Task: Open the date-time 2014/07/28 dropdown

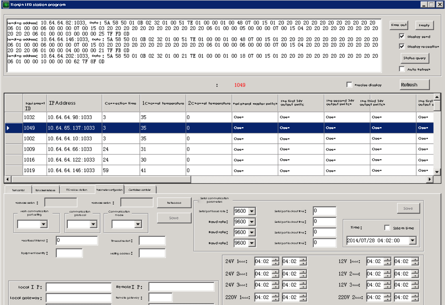Action: (412, 241)
